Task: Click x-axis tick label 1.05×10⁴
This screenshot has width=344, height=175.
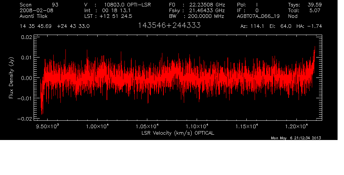Action: (x=147, y=126)
